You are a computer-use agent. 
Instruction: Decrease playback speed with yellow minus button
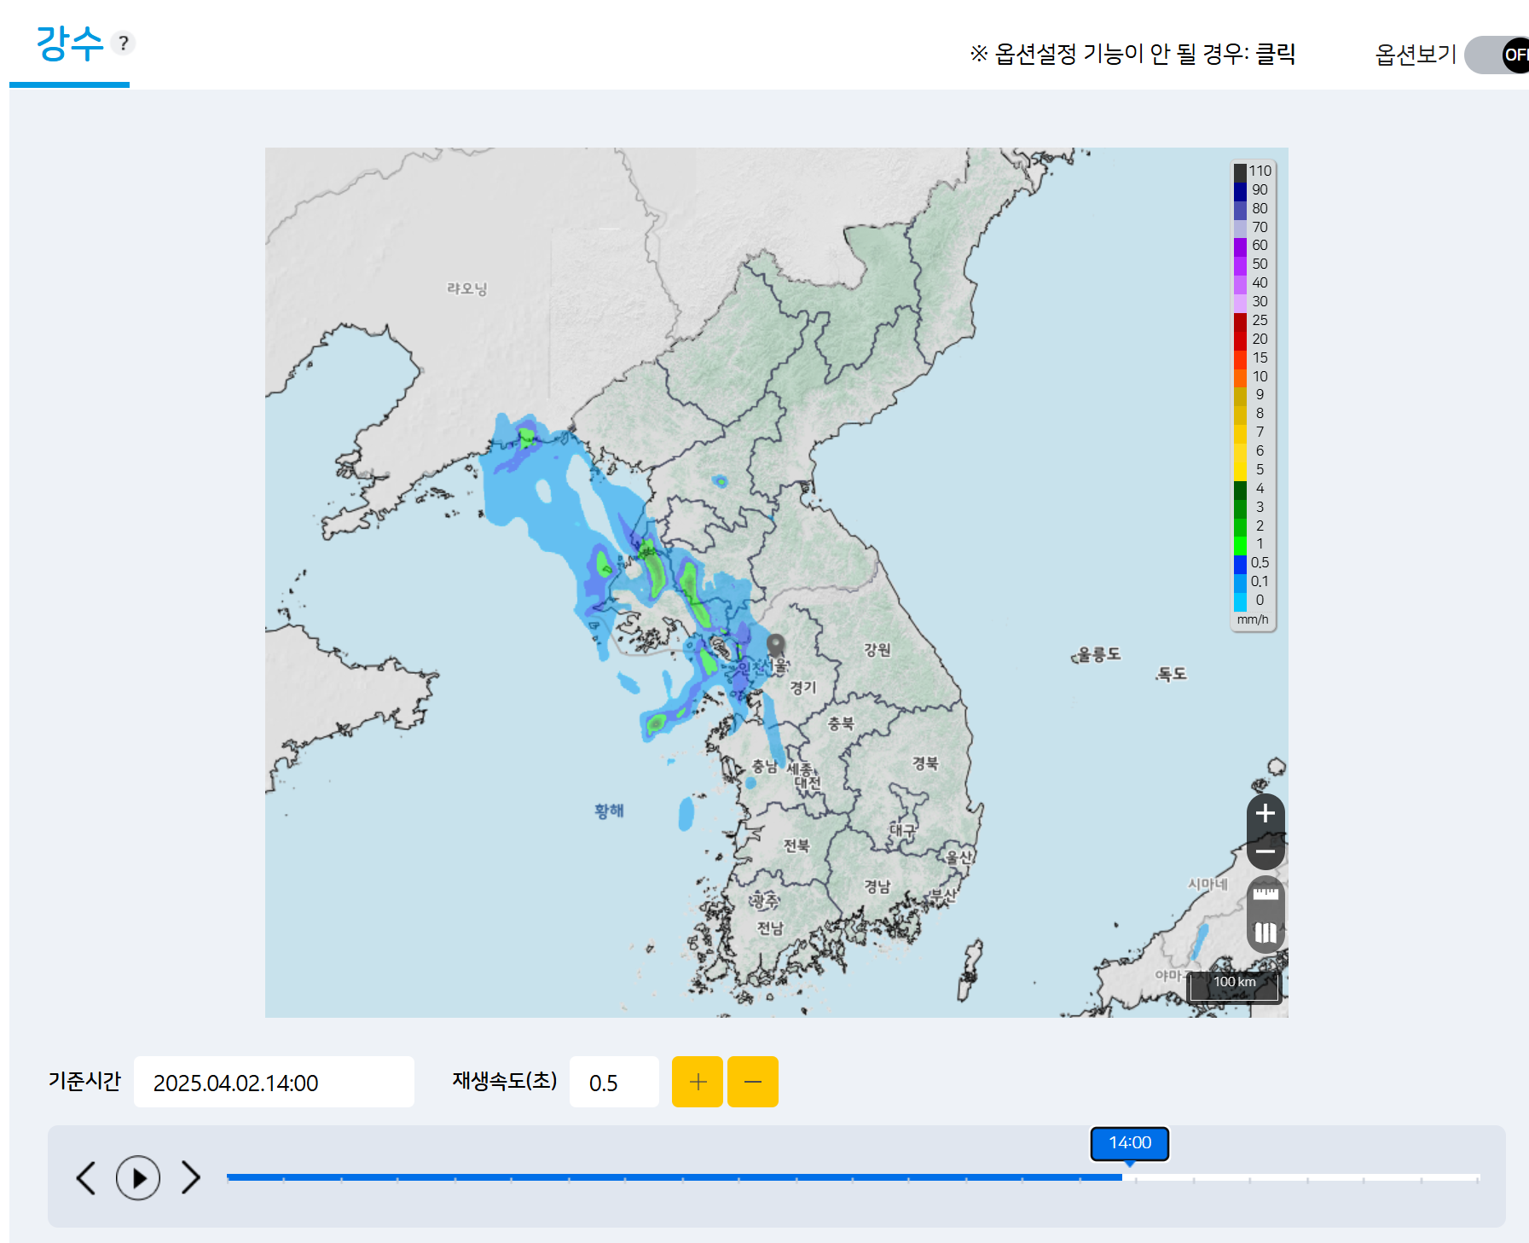tap(752, 1082)
